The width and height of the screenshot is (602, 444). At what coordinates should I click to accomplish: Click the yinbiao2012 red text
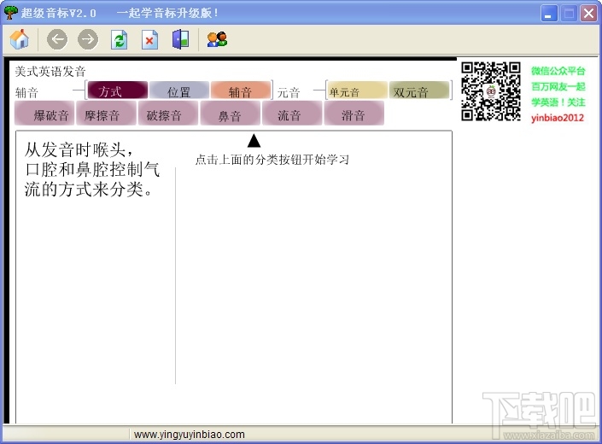pos(558,118)
